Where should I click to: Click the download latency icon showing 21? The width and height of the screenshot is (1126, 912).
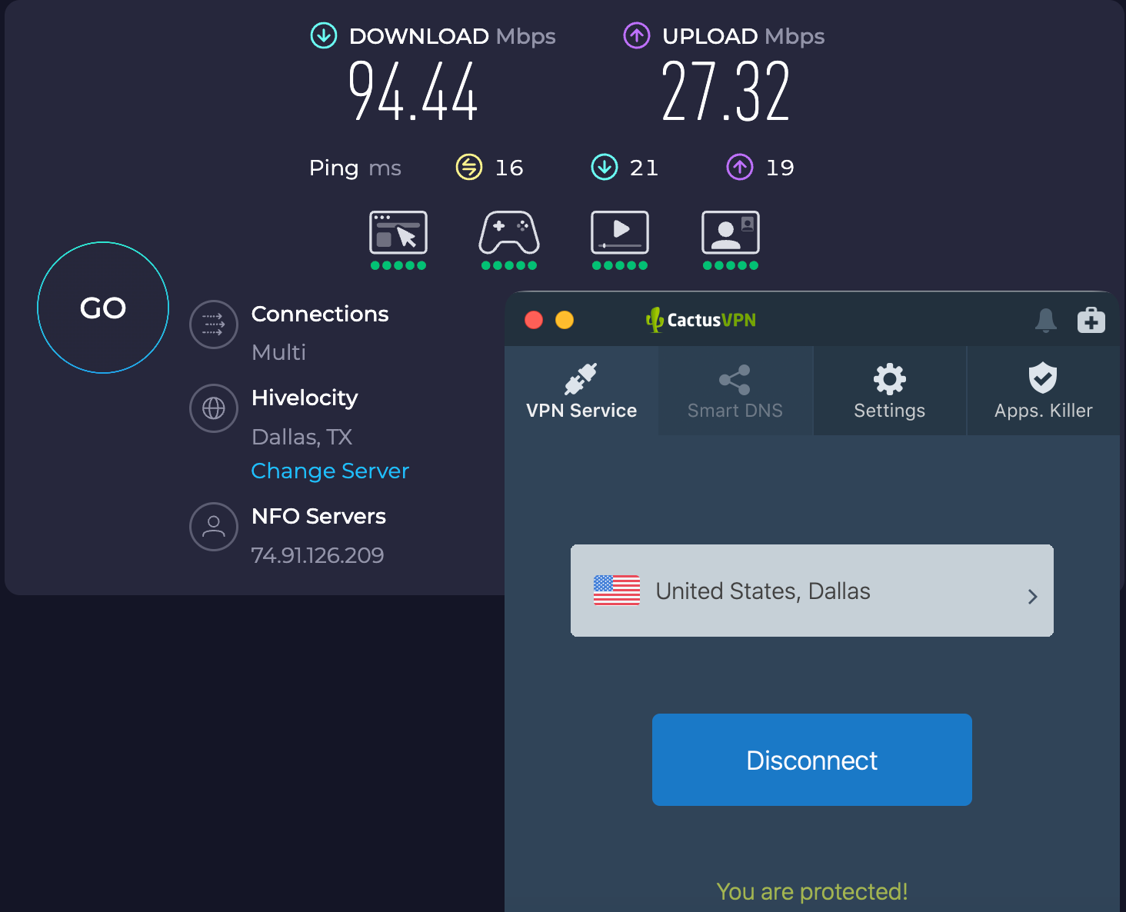click(x=605, y=167)
